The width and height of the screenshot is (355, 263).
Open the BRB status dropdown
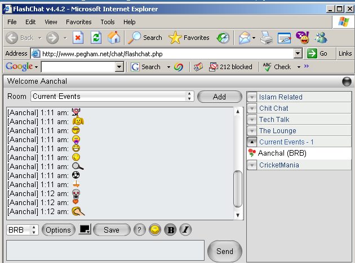pos(22,230)
